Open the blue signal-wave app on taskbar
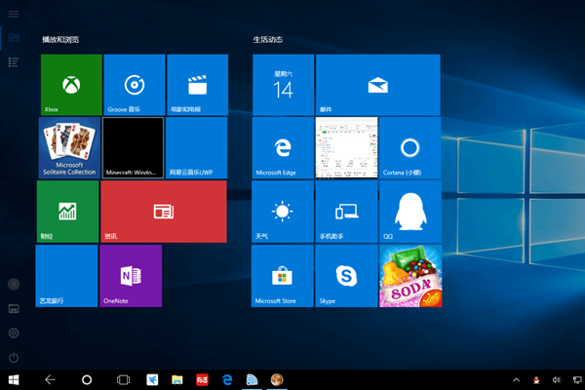The image size is (585, 390). [x=253, y=380]
